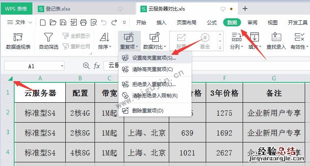Add a new document tab with plus

pyautogui.click(x=245, y=9)
